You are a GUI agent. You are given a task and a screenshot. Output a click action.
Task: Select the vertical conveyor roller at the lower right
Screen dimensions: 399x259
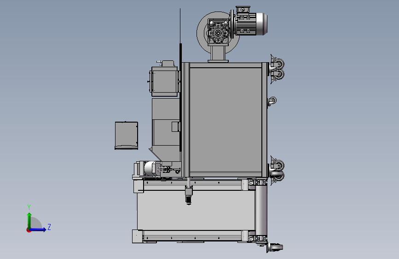pos(261,210)
